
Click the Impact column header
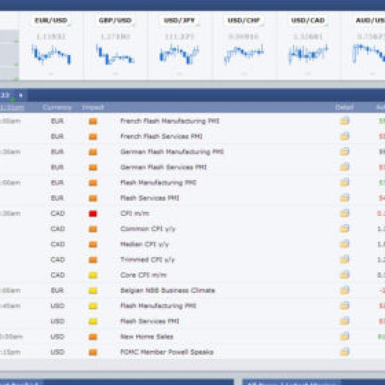coord(93,107)
